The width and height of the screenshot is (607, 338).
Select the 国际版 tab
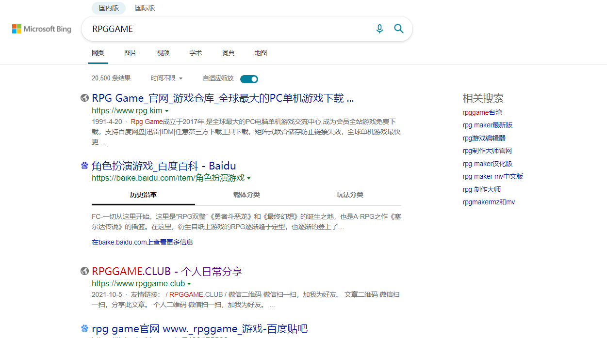145,8
